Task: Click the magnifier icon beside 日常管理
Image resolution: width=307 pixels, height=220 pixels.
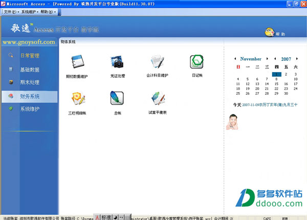Action: click(x=11, y=55)
